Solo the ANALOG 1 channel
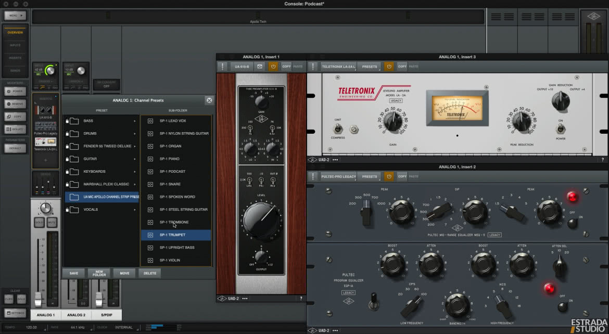The height and width of the screenshot is (334, 609). 39,223
